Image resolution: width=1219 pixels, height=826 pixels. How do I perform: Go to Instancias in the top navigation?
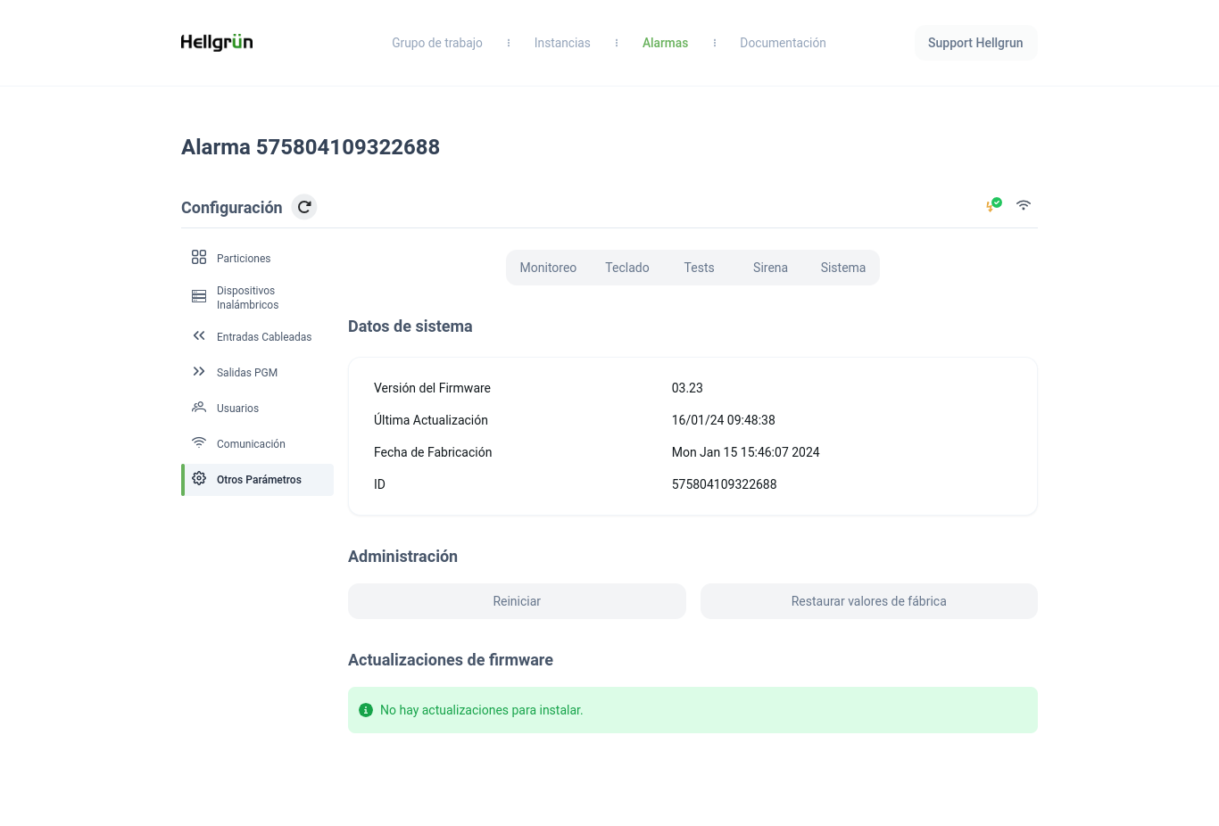coord(562,43)
